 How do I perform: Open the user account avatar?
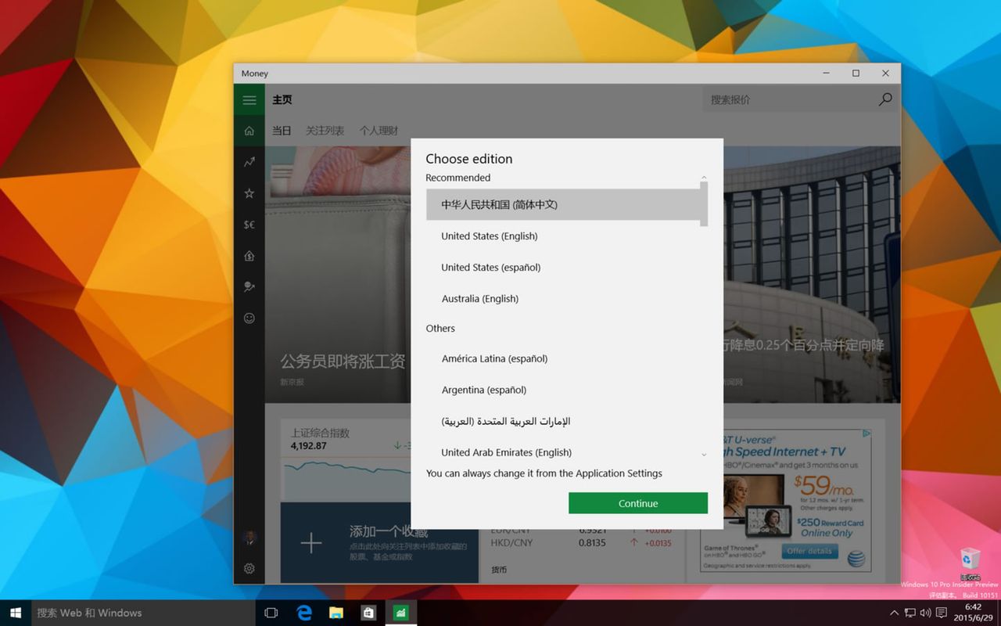point(249,538)
